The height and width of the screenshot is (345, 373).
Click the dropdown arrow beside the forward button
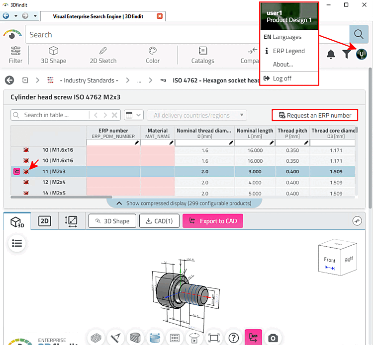click(35, 16)
